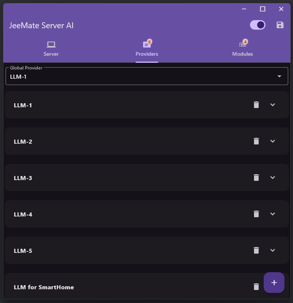293x303 pixels.
Task: Delete the LLM-4 provider
Action: pyautogui.click(x=256, y=214)
